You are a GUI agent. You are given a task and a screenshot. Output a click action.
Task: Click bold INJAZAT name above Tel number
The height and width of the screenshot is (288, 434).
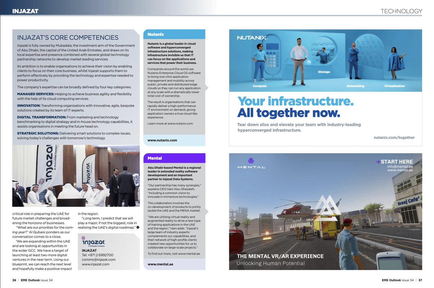pyautogui.click(x=89, y=250)
